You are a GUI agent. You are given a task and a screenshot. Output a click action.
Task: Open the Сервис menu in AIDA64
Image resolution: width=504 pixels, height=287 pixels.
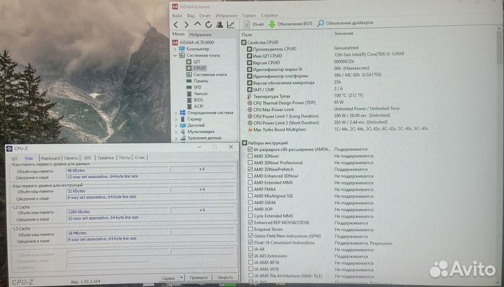[x=249, y=15]
